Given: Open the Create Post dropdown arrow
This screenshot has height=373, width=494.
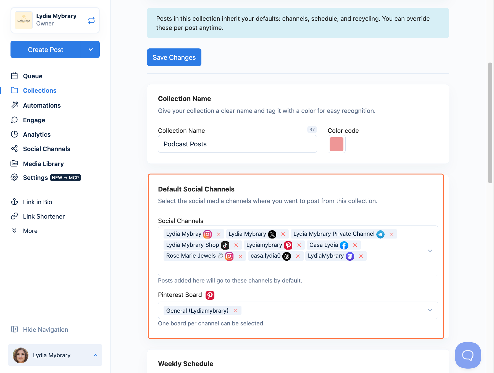Looking at the screenshot, I should pos(90,50).
